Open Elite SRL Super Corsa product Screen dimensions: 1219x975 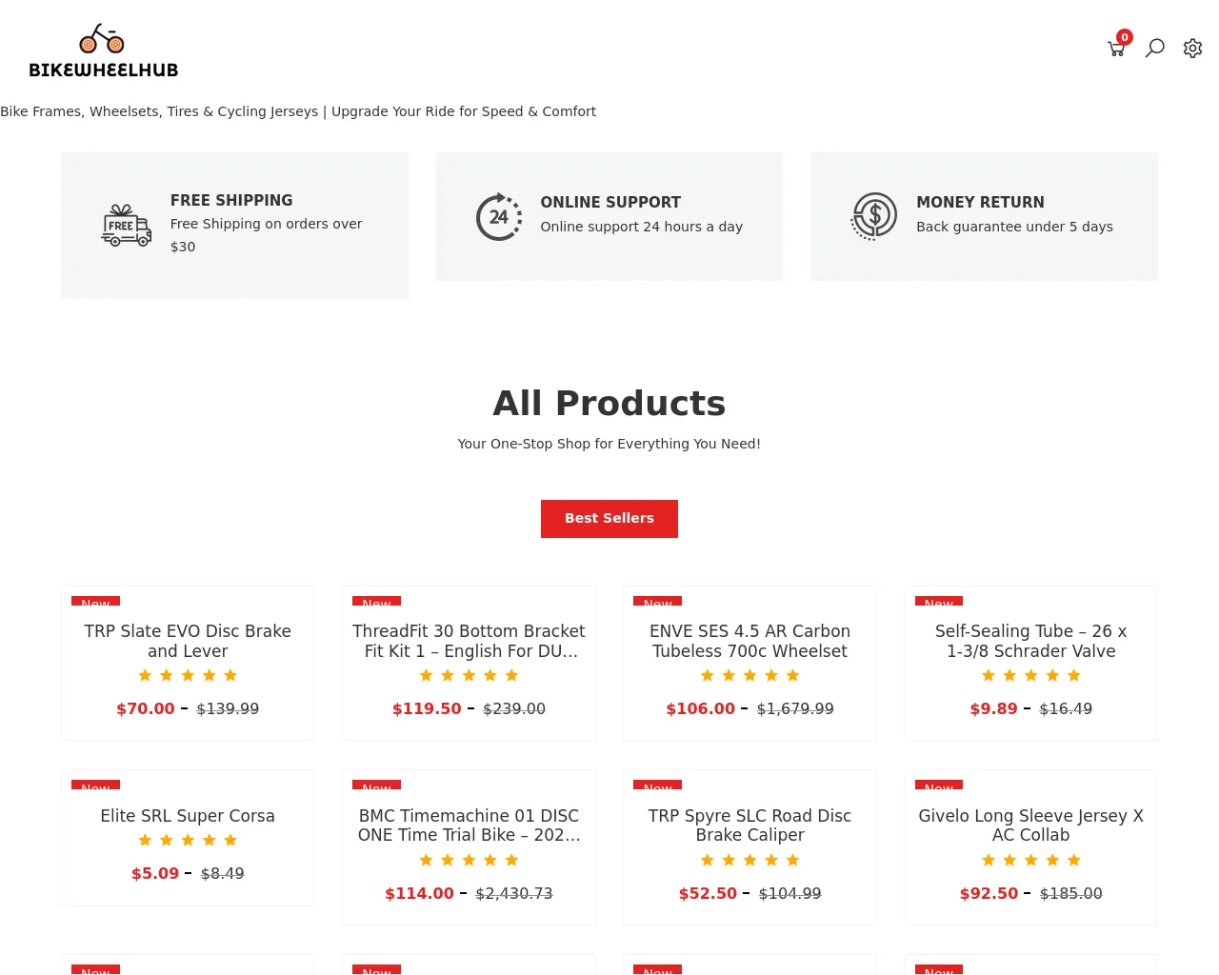click(188, 816)
